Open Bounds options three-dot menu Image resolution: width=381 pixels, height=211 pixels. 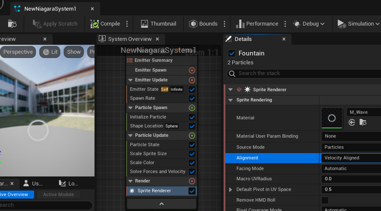pos(224,24)
